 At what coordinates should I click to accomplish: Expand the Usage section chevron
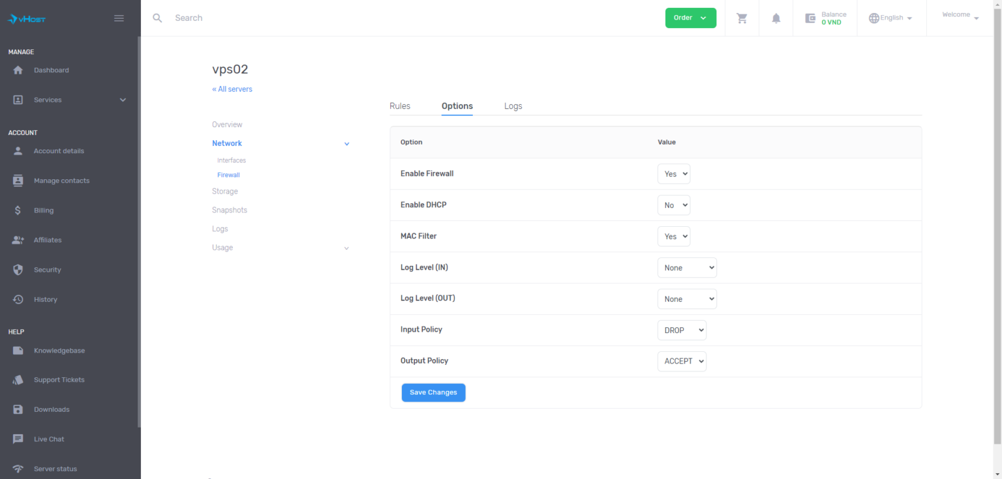[346, 248]
